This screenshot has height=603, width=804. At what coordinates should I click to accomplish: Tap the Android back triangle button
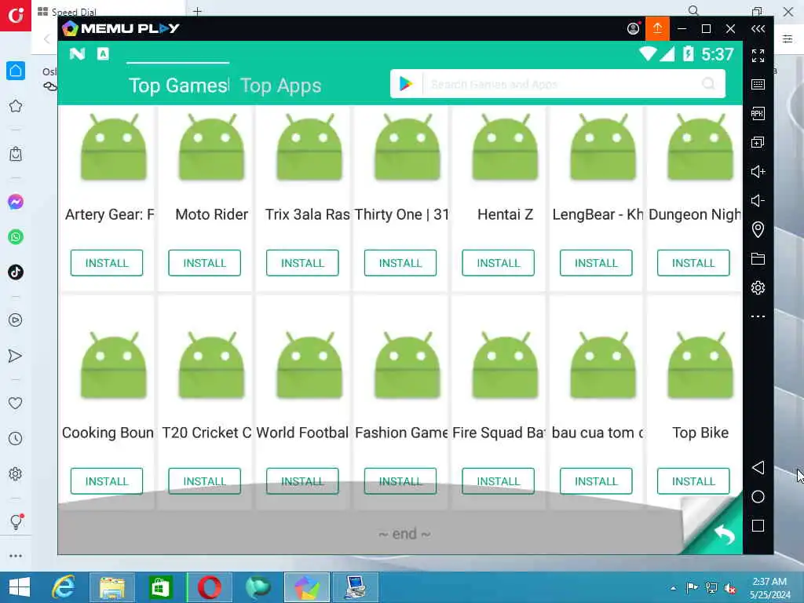pos(758,468)
